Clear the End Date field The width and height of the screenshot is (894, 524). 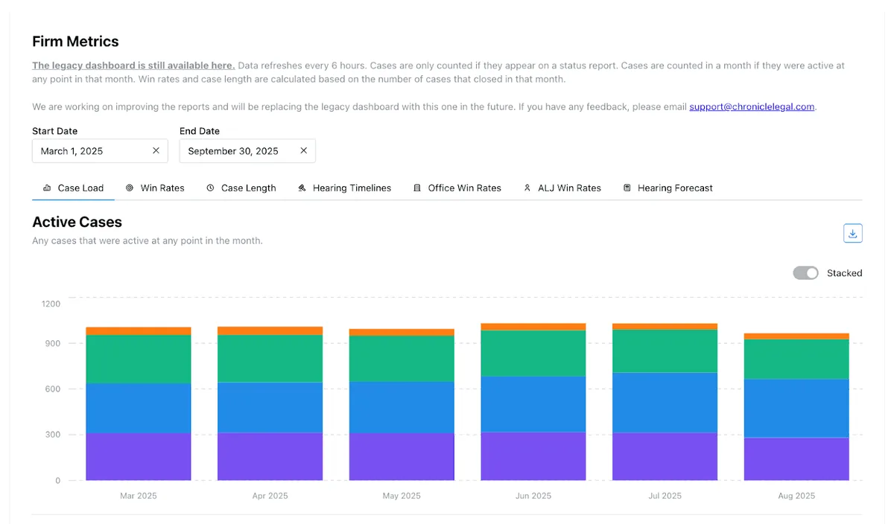pos(303,150)
